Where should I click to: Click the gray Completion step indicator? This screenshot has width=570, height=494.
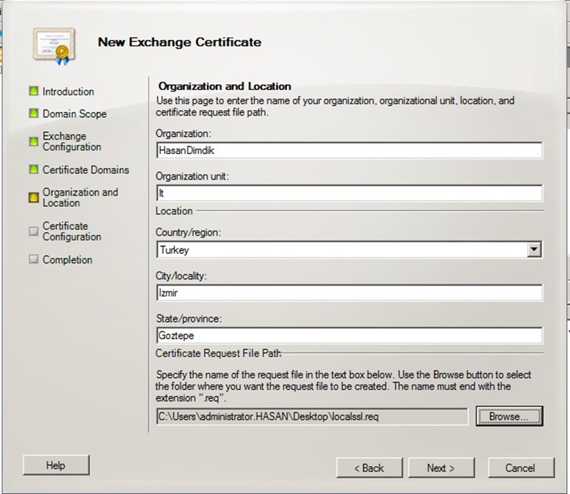click(33, 259)
